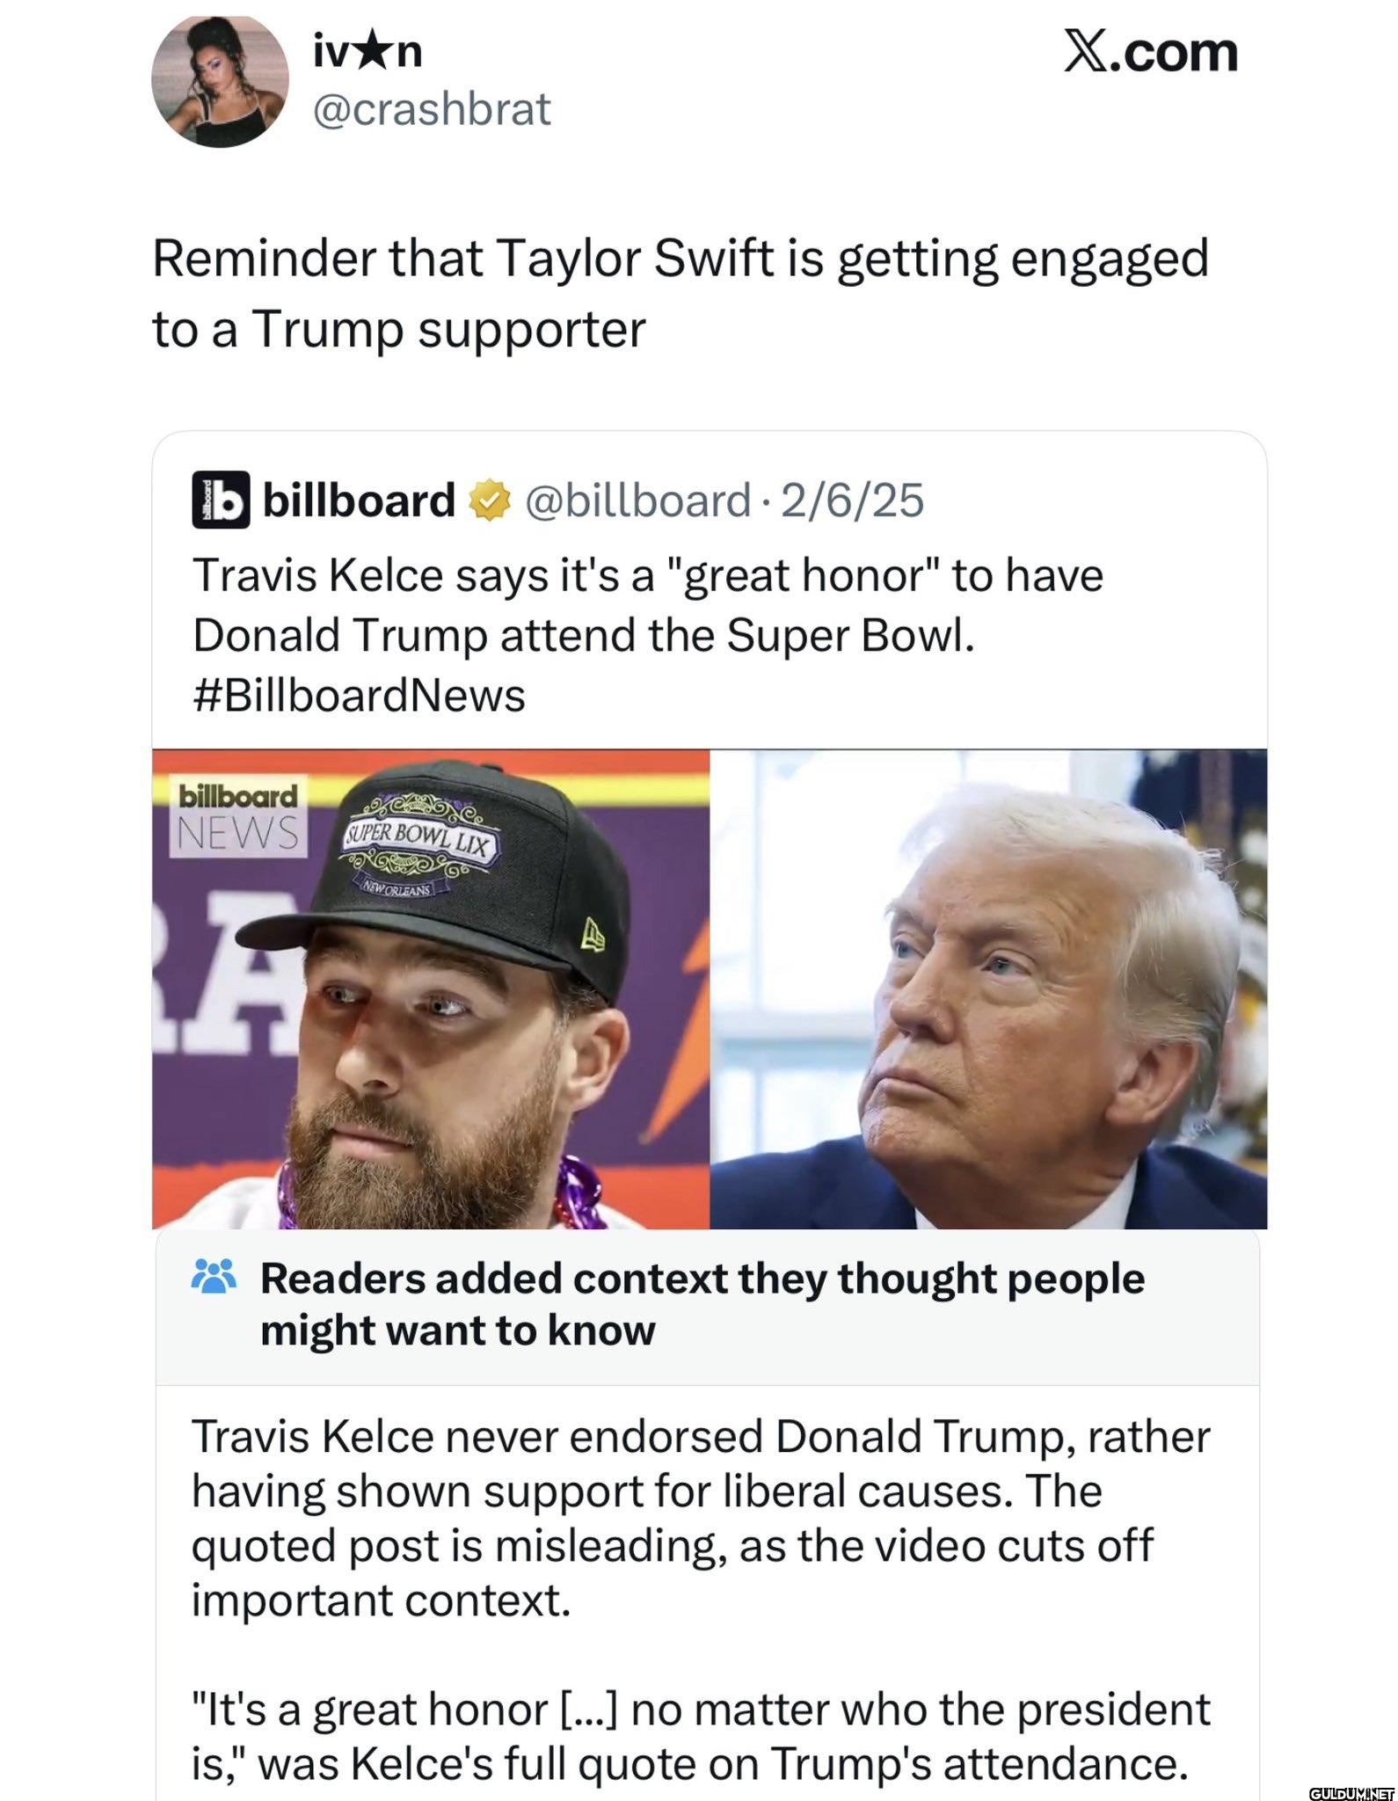
Task: Click the billboard account logo icon
Action: click(221, 500)
